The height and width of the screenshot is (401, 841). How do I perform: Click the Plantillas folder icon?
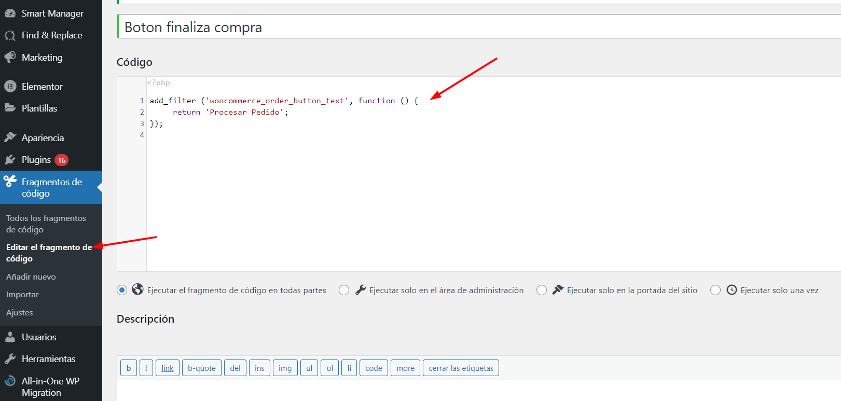click(10, 108)
